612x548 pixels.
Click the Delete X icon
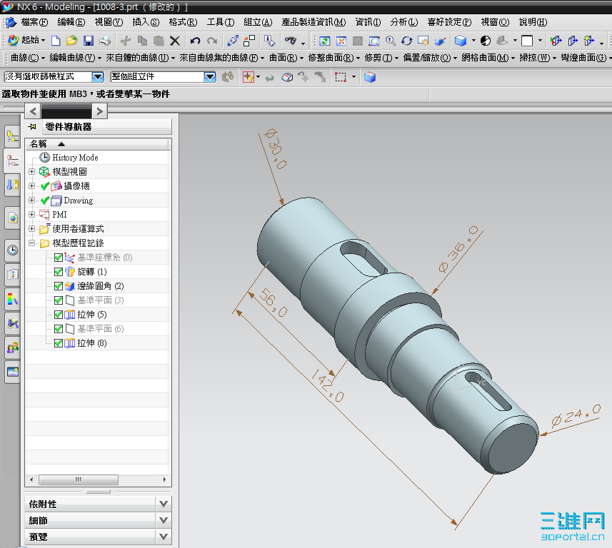coord(175,41)
